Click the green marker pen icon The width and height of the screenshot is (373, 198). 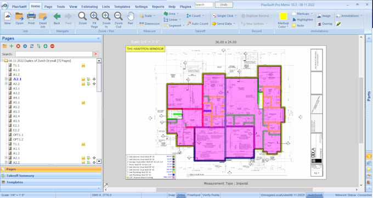click(x=338, y=24)
